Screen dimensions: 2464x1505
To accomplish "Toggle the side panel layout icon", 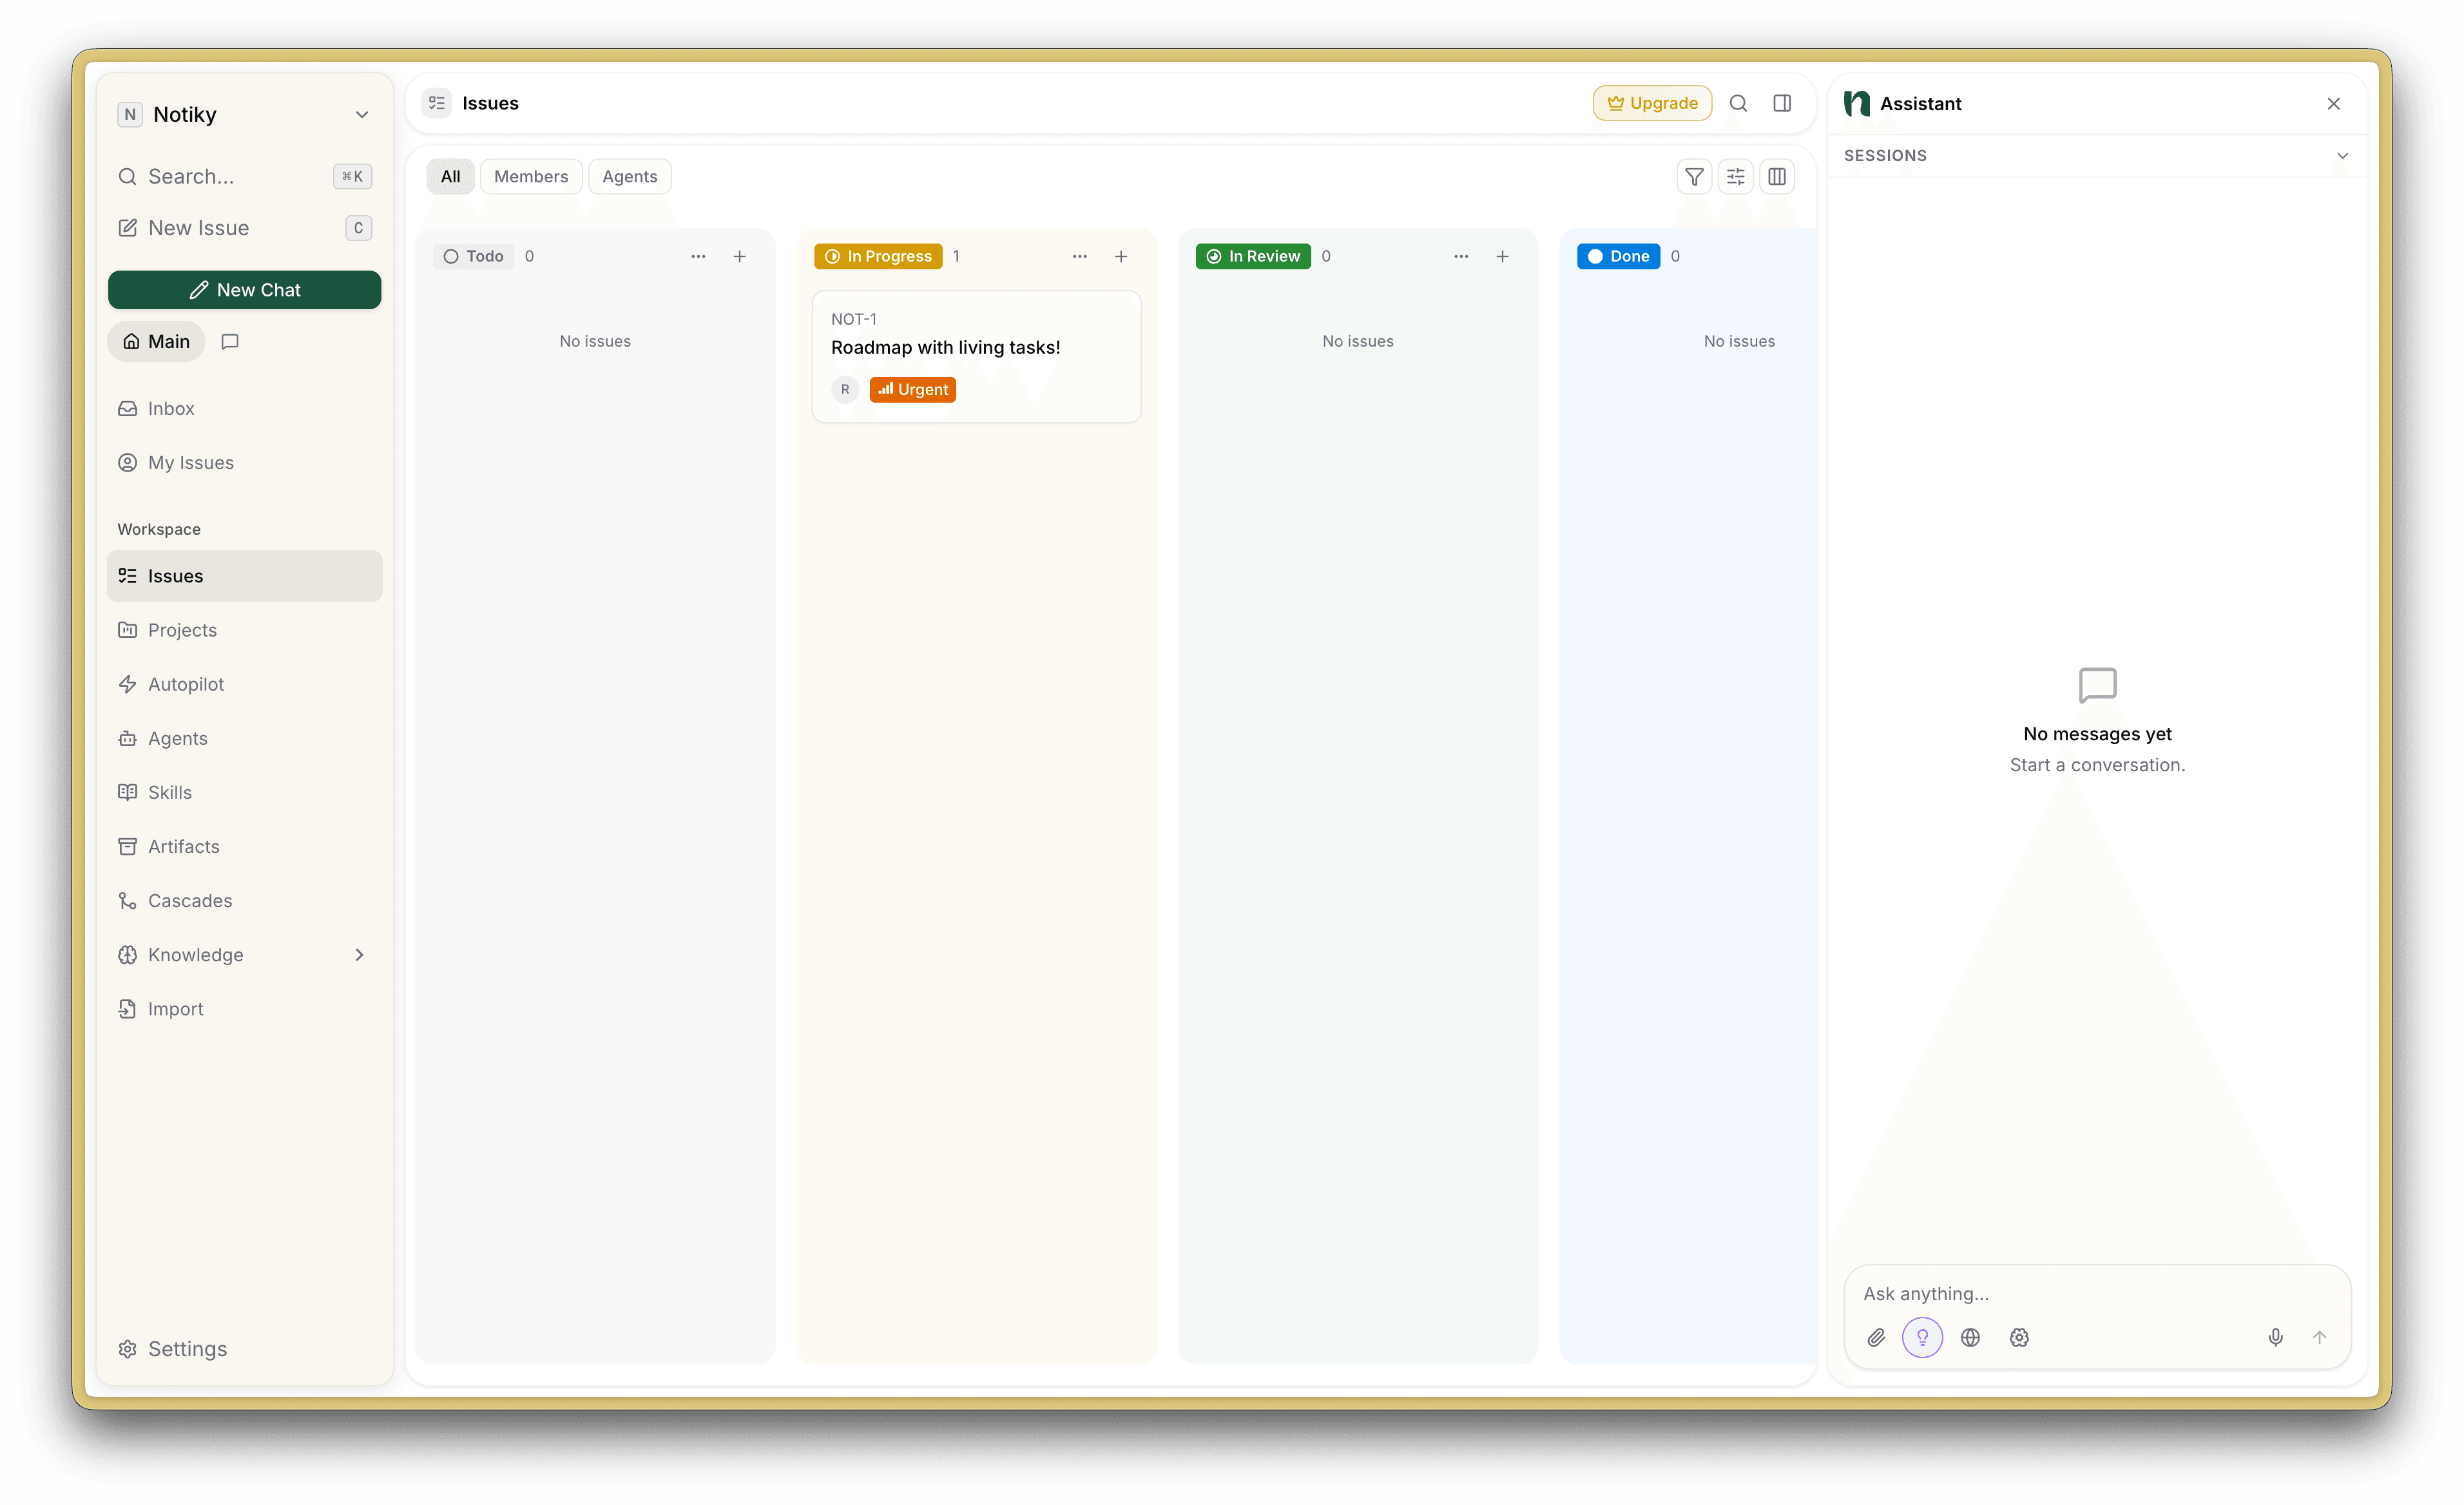I will pyautogui.click(x=1782, y=103).
